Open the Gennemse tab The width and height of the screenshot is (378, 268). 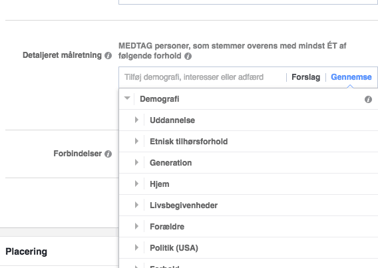(x=351, y=77)
